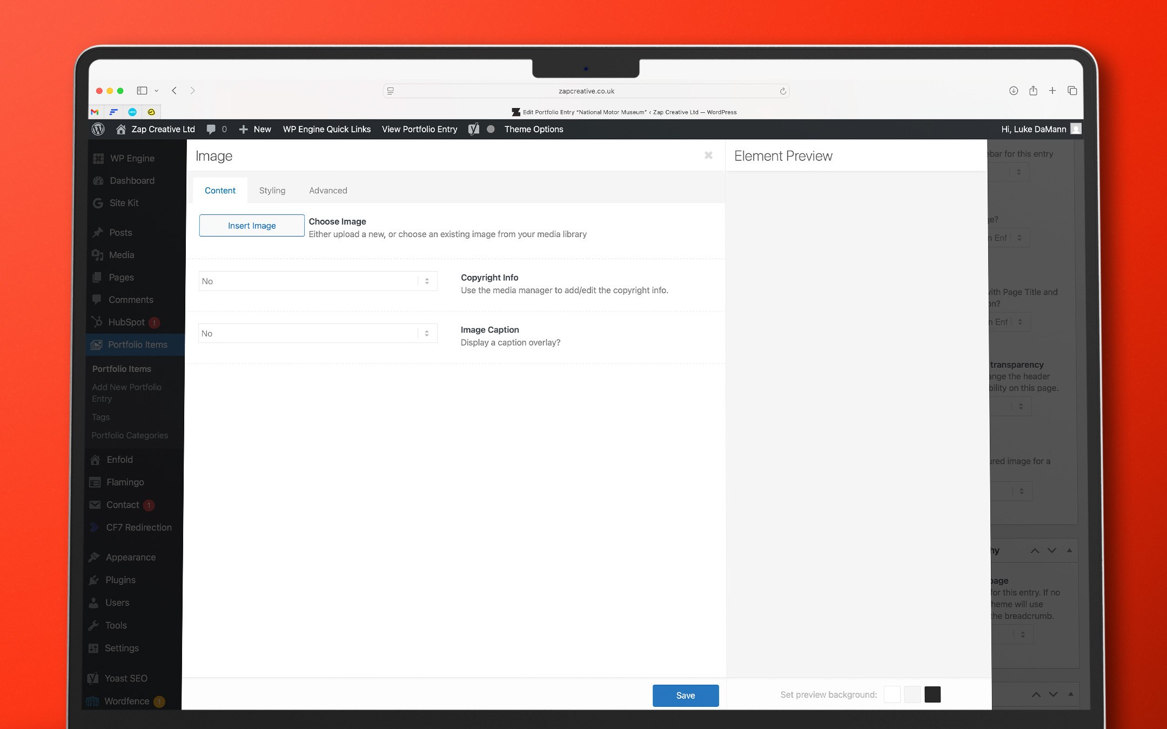Click the Insert Image button
Viewport: 1167px width, 729px height.
click(x=252, y=225)
